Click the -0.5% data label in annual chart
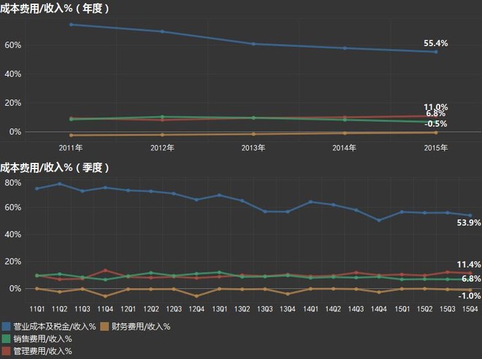Screen dimensions: 482x359 (435, 124)
